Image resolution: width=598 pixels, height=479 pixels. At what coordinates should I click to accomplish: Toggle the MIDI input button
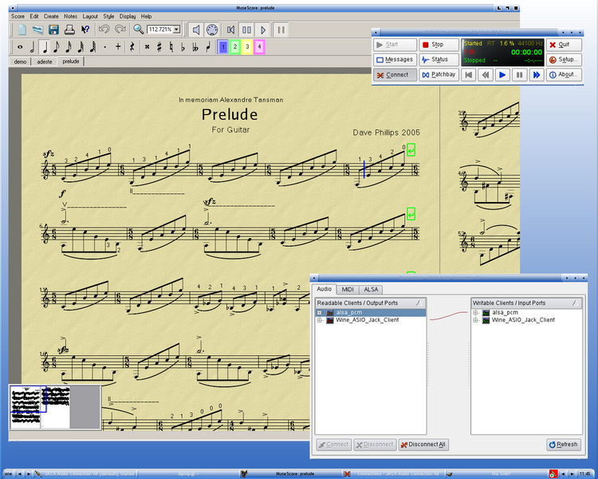pyautogui.click(x=212, y=30)
